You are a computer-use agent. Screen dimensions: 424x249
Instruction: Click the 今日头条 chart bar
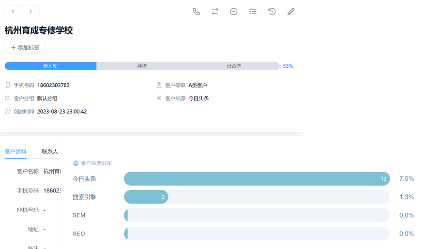[257, 179]
